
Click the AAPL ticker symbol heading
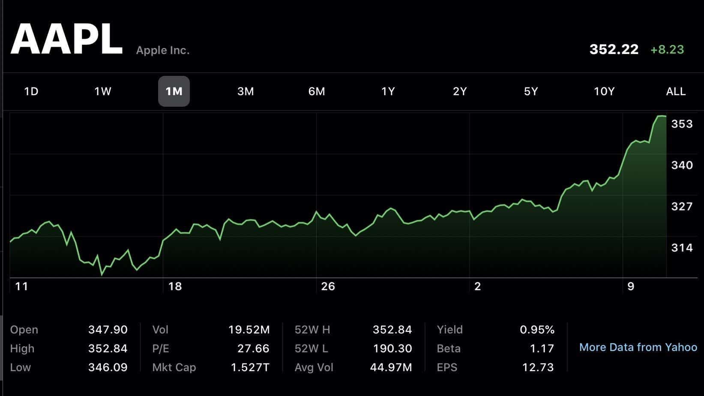click(66, 39)
